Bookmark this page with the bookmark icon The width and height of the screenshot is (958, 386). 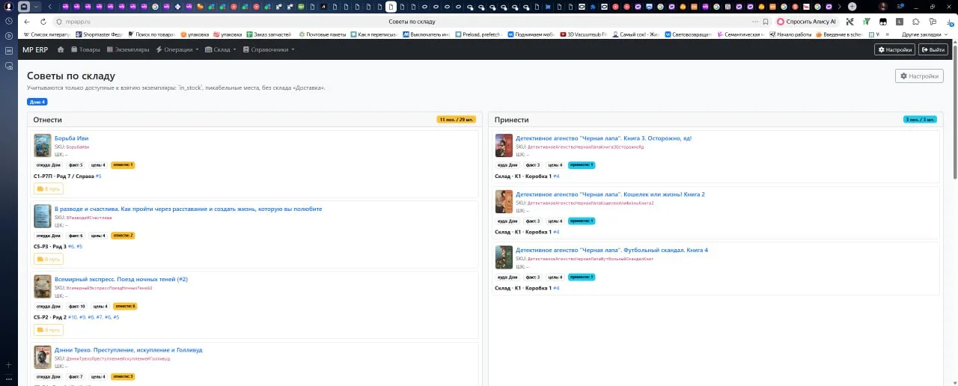tap(765, 22)
